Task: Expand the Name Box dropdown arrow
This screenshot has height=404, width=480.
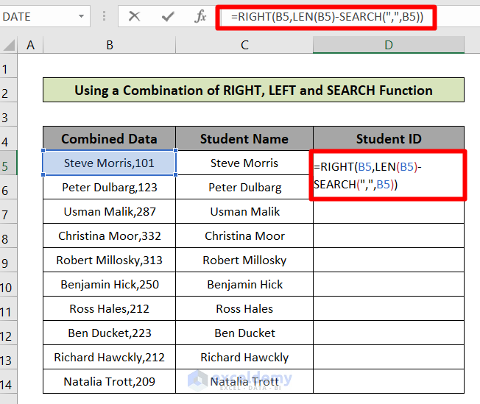Action: click(x=80, y=16)
